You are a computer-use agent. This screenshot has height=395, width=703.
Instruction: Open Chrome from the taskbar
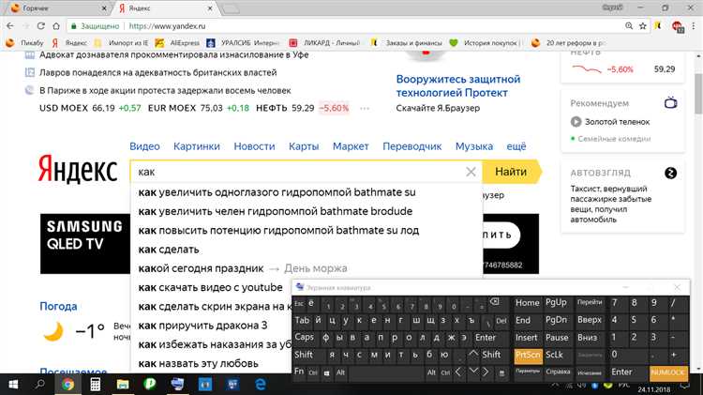[67, 385]
